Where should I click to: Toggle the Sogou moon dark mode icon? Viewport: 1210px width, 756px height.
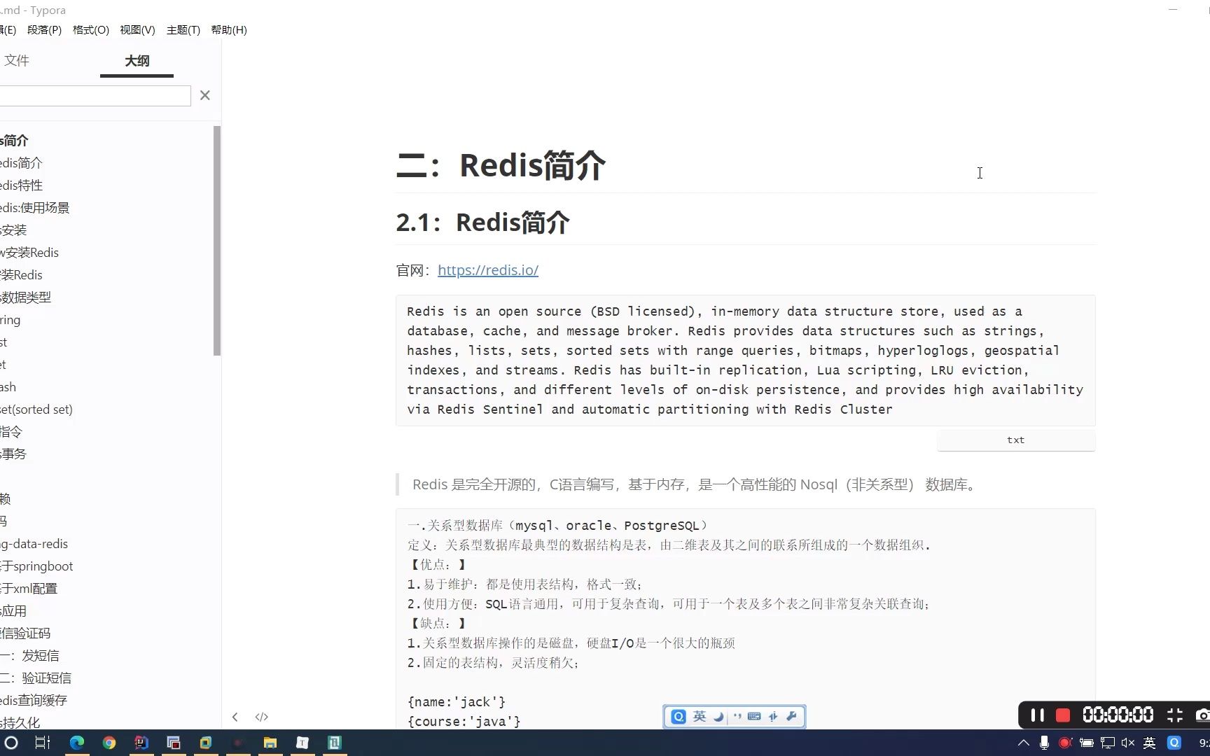[x=718, y=716]
